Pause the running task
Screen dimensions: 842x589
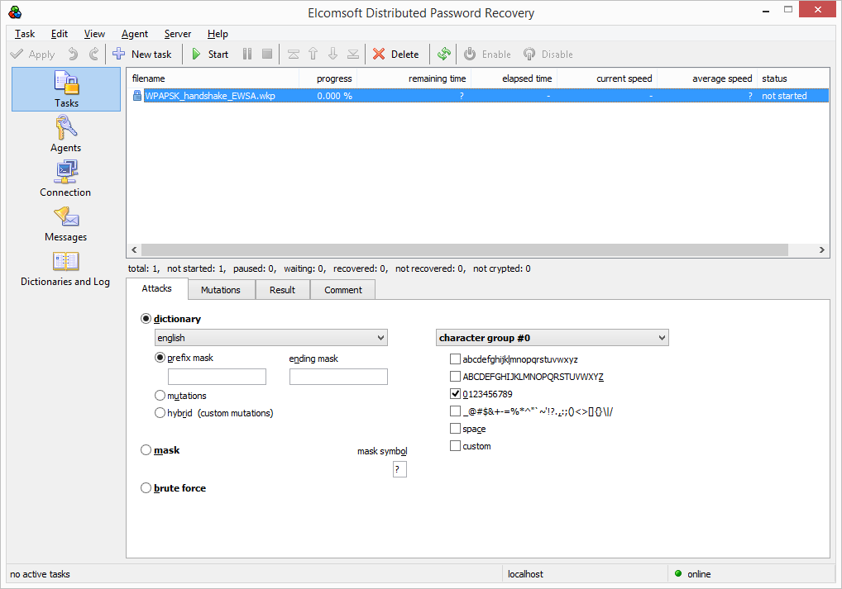point(246,54)
